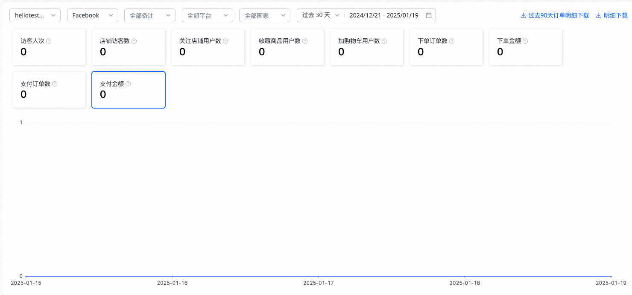Click help icon beside 收藏商品用户数
Viewport: 632px width, 295px height.
[x=305, y=41]
